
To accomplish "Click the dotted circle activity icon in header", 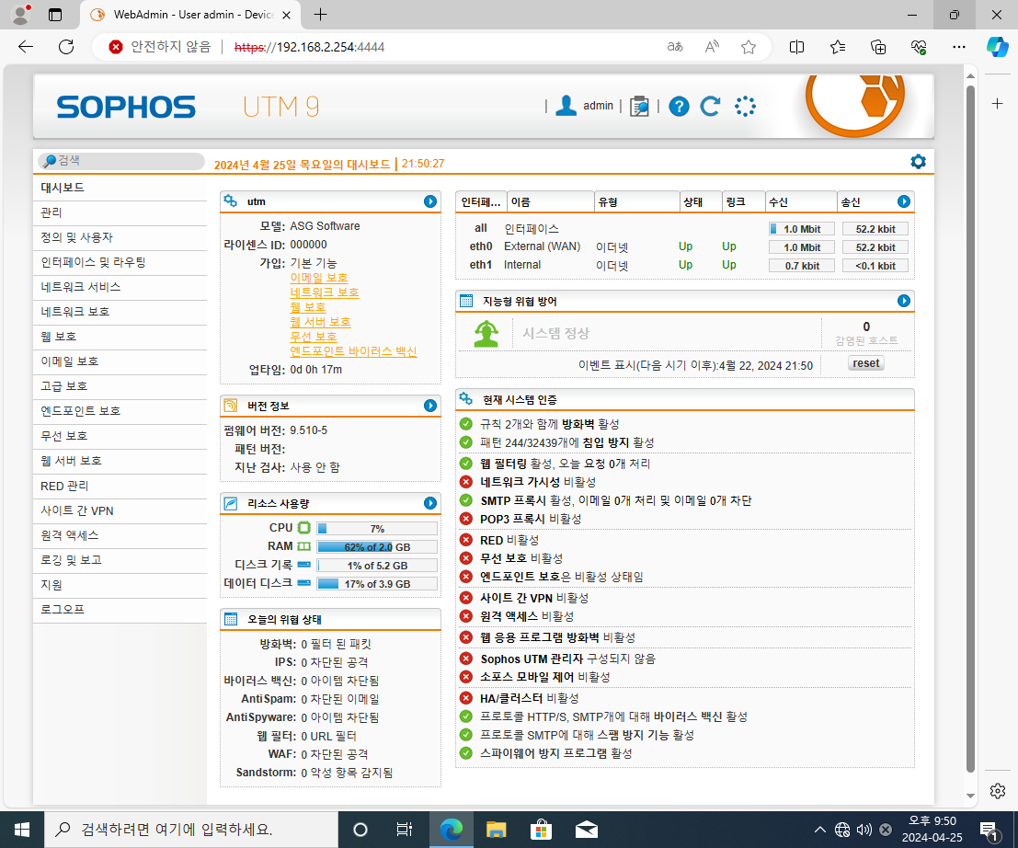I will click(745, 106).
